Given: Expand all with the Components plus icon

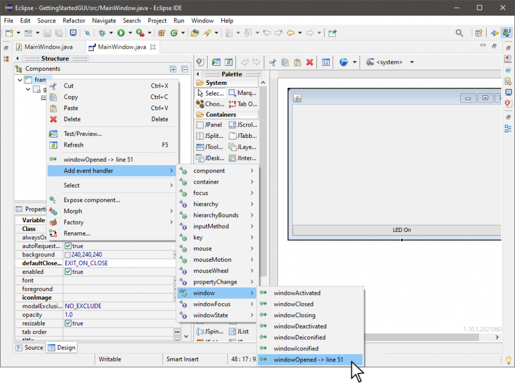Looking at the screenshot, I should click(x=173, y=69).
